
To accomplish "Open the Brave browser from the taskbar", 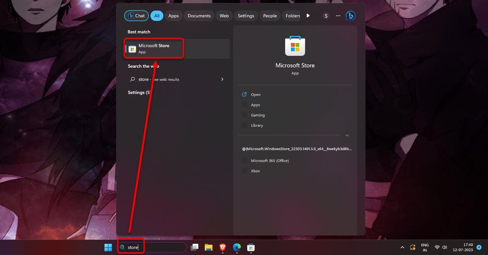I will click(222, 247).
